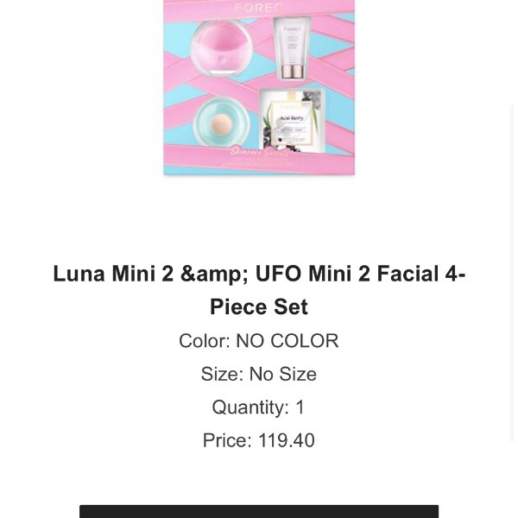Click the "Color:" label
518x518 pixels.
[205, 341]
